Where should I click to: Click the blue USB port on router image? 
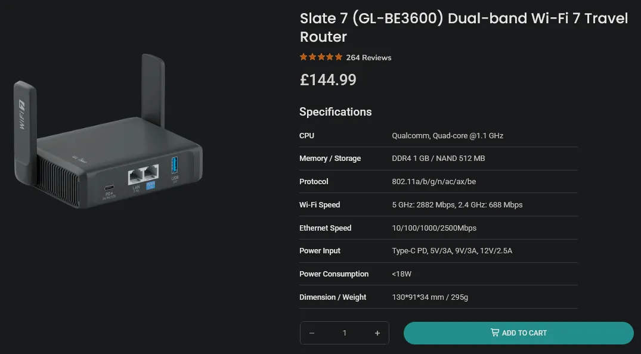point(174,164)
